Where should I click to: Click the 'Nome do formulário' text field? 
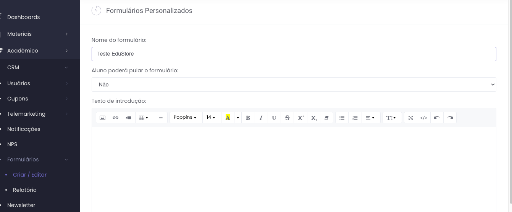point(294,54)
